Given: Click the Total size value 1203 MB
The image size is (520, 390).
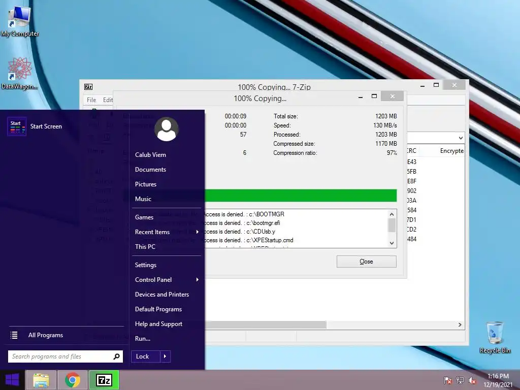Looking at the screenshot, I should pyautogui.click(x=386, y=116).
